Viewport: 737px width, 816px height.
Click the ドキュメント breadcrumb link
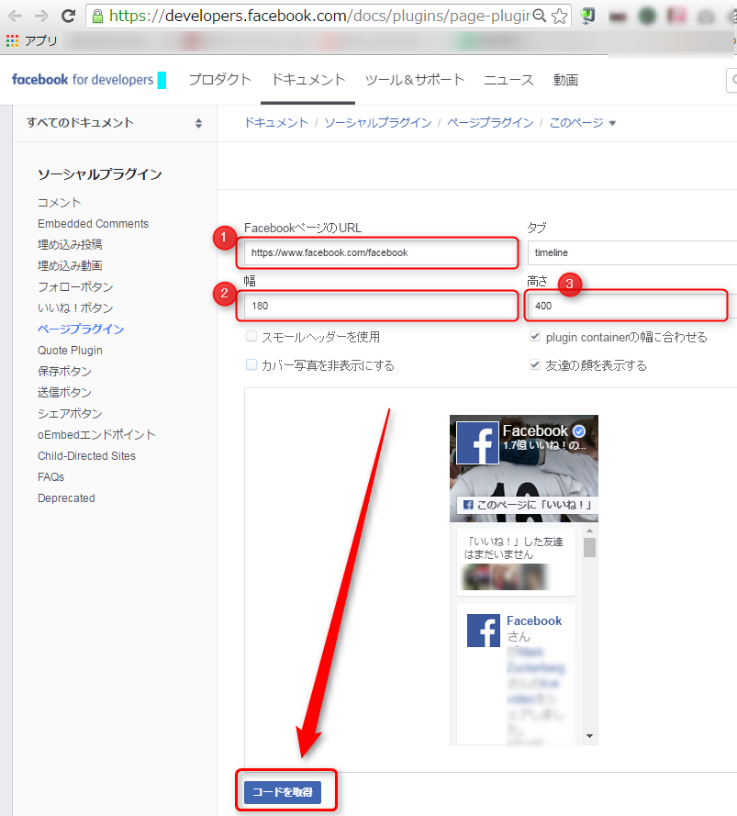(276, 123)
